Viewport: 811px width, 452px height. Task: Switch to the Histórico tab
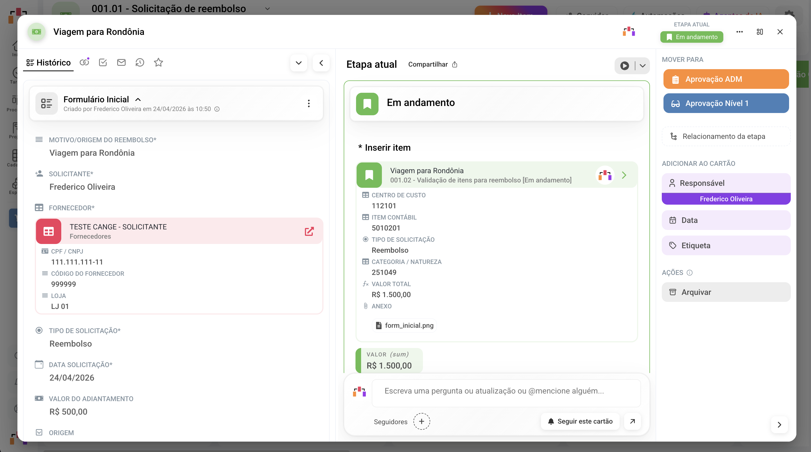(x=49, y=63)
